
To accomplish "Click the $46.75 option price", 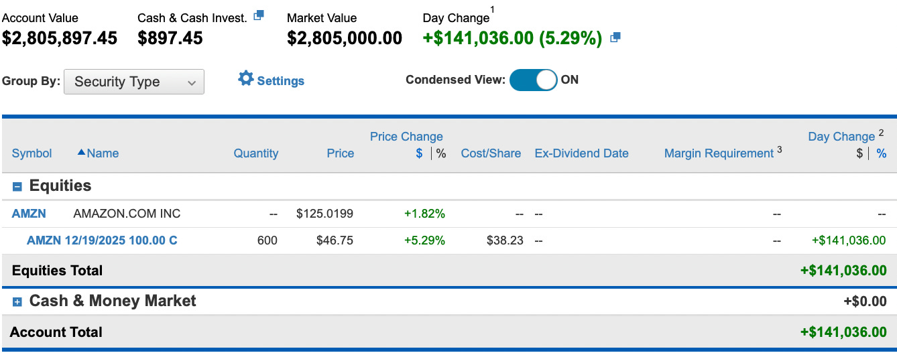I will [335, 240].
